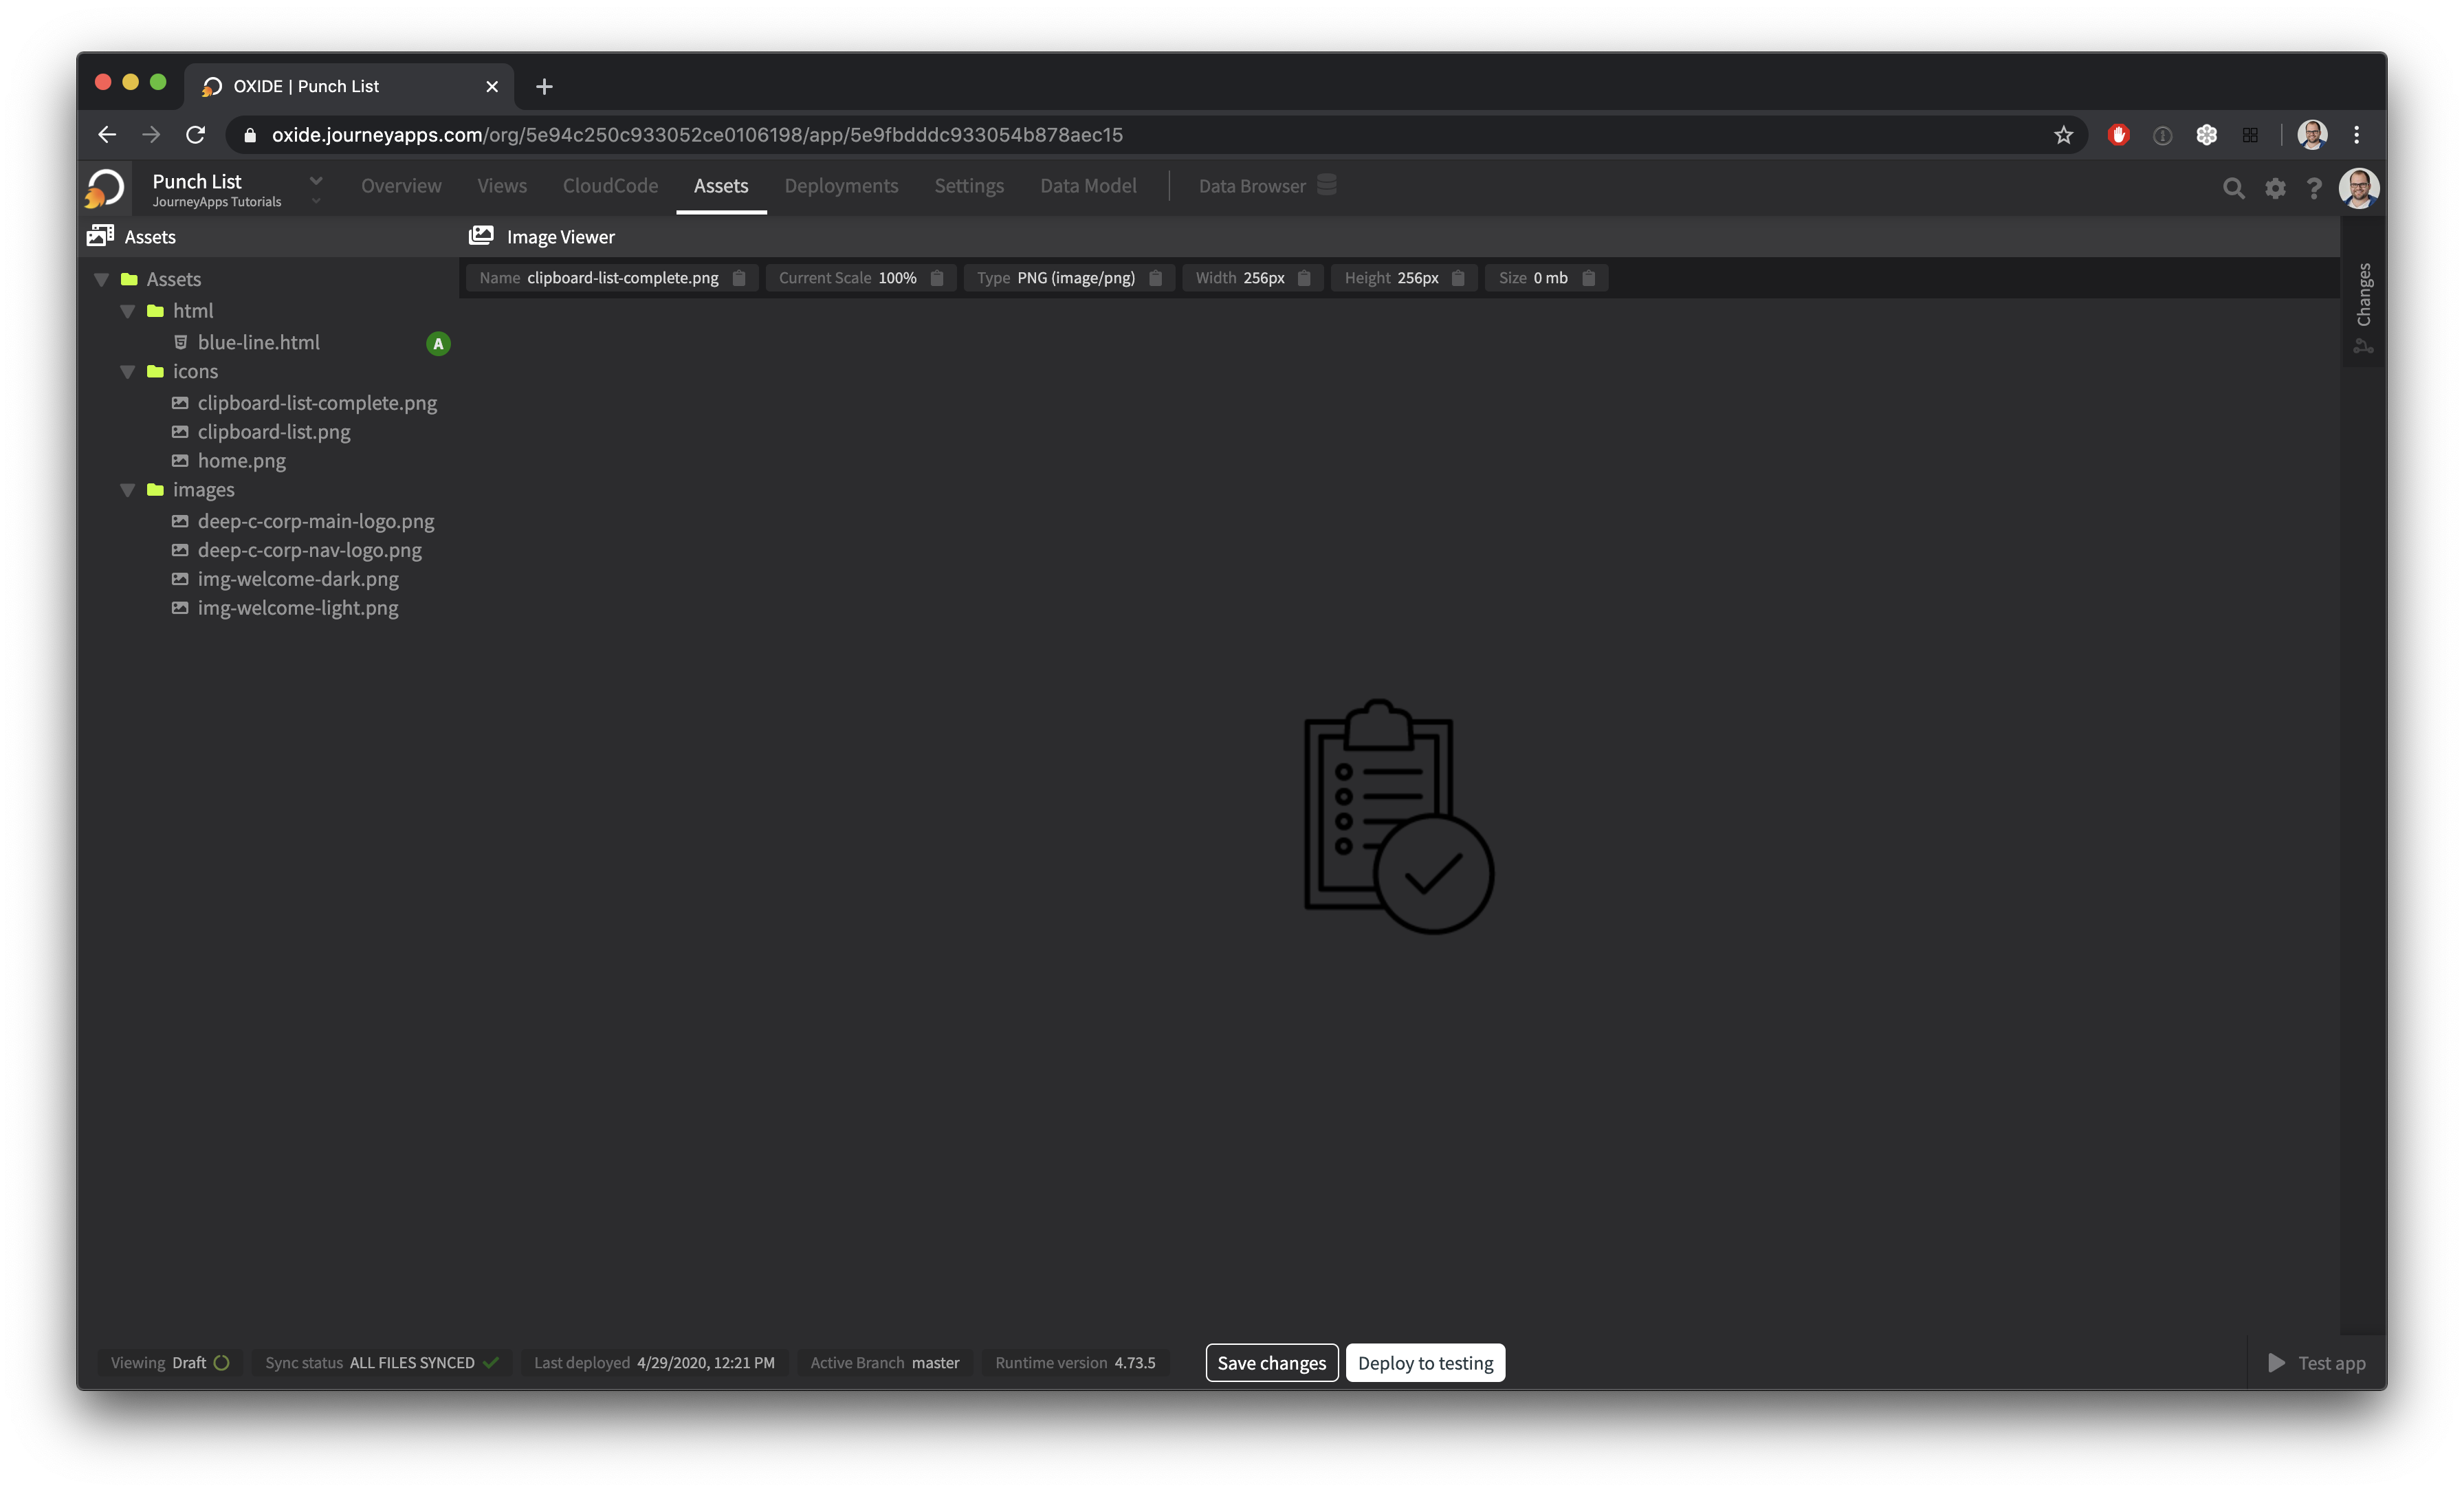2464x1492 pixels.
Task: Select clipboard-list.png file
Action: point(274,432)
